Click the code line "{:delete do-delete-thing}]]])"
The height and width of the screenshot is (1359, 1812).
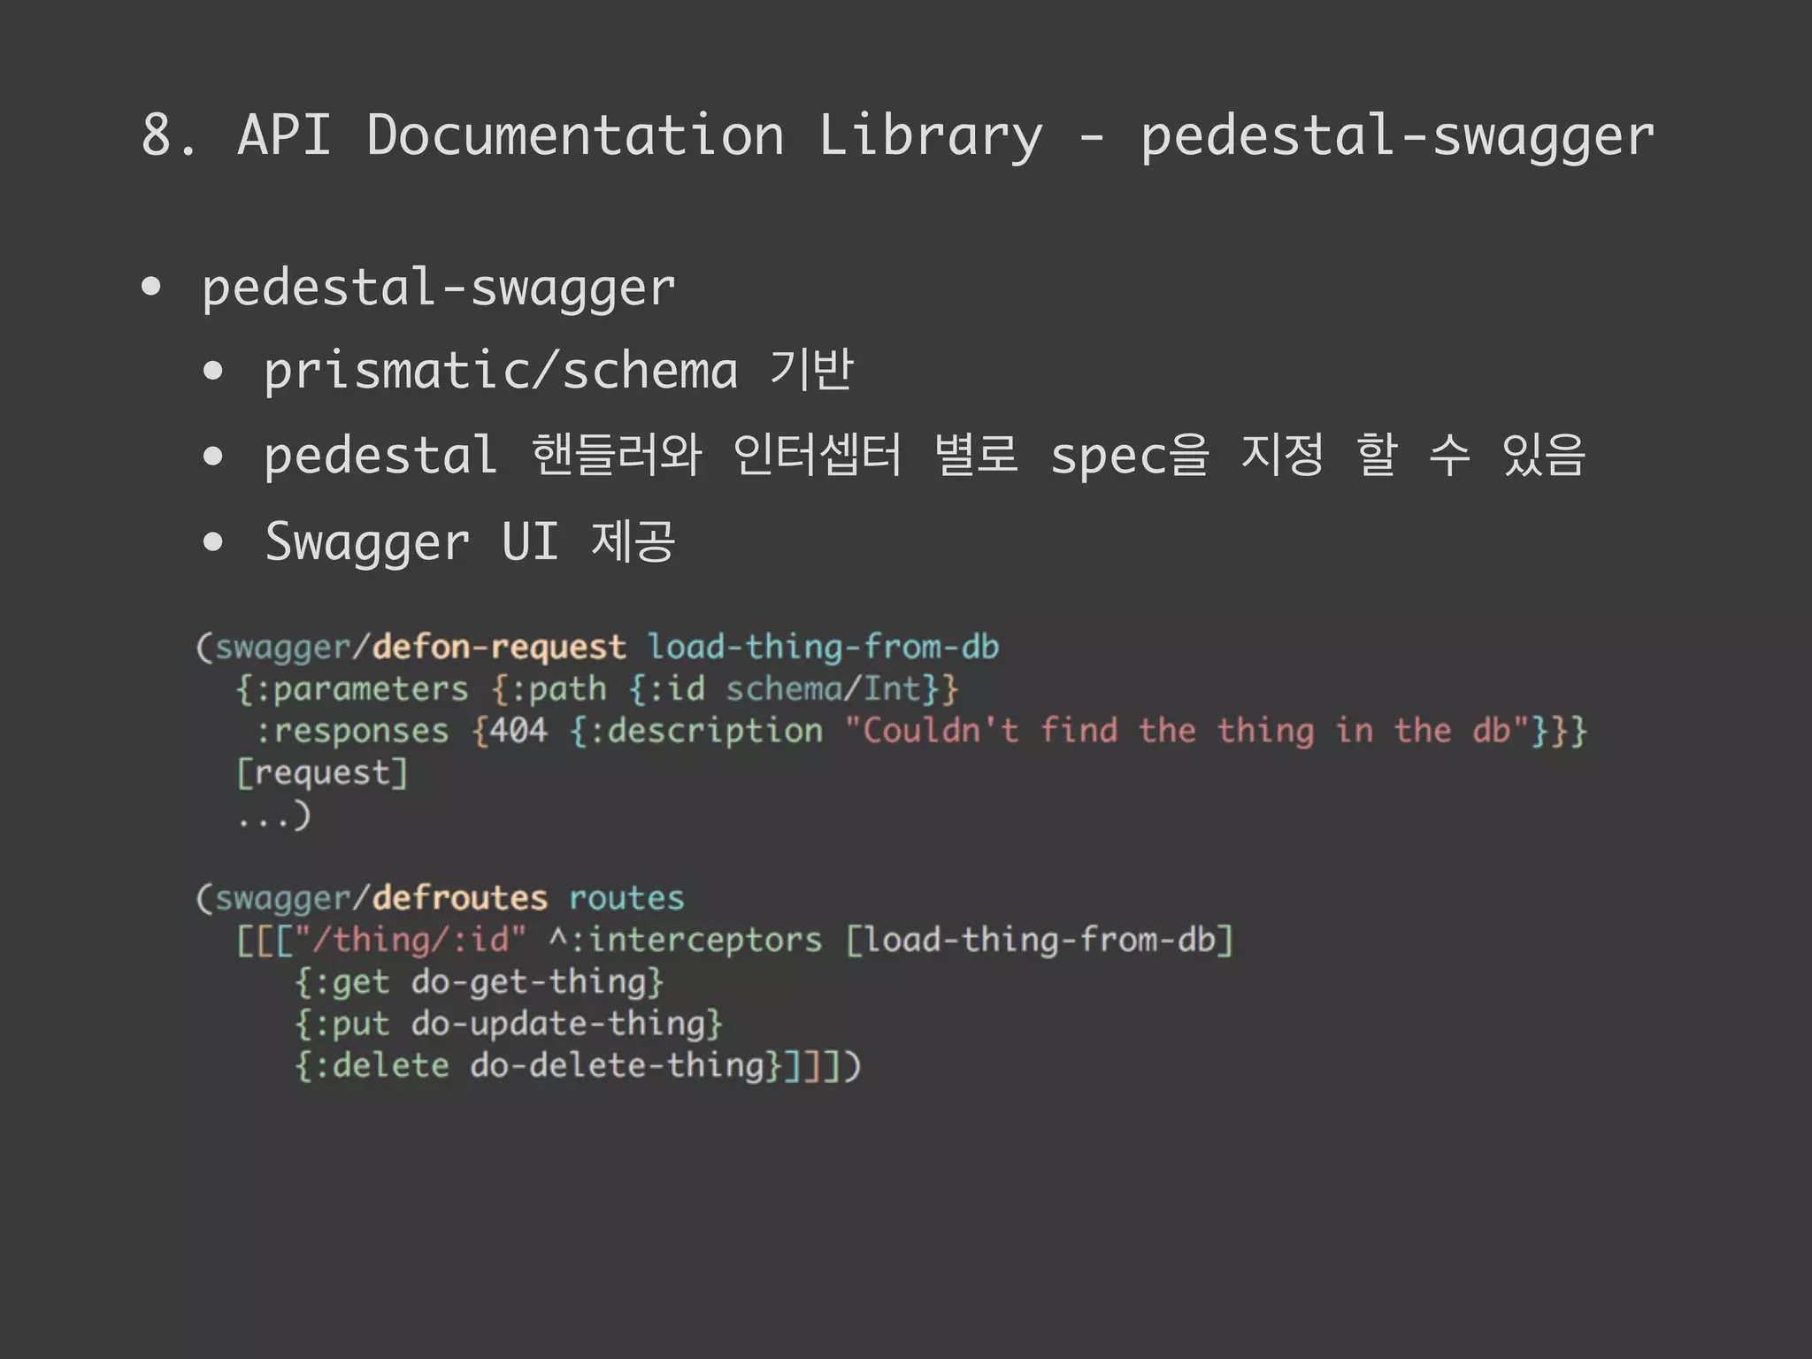click(578, 1065)
